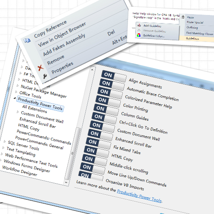Toggle the Column Guides switch
The image size is (214, 214).
[107, 110]
